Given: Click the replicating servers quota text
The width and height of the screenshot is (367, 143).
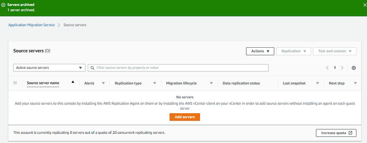Looking at the screenshot, I should pyautogui.click(x=89, y=133).
